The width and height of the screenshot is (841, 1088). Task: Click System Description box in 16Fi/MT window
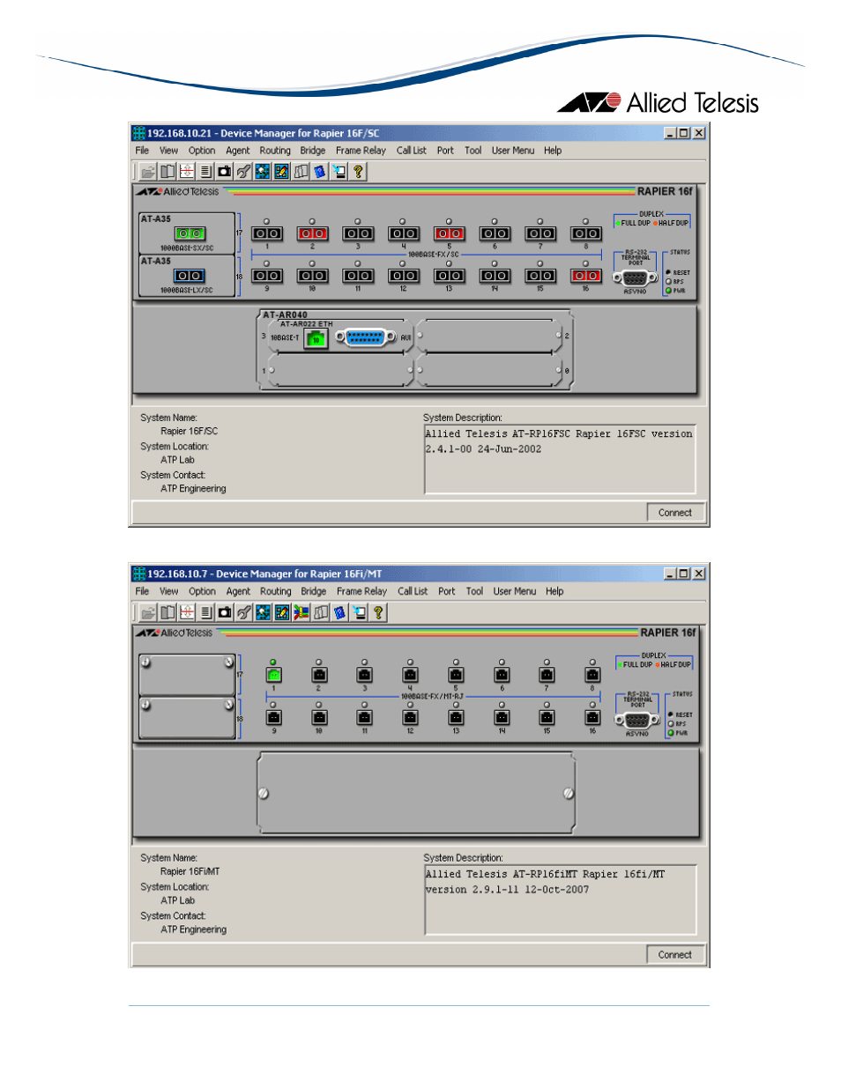point(560,899)
